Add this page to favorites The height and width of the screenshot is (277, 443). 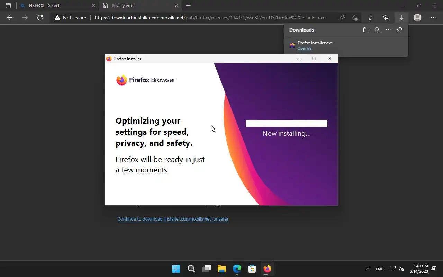click(354, 18)
